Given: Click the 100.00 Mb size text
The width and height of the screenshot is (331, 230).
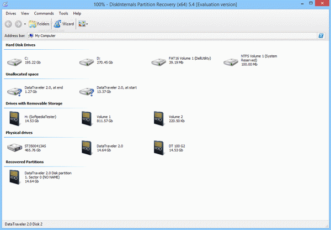Looking at the screenshot, I should (x=249, y=64).
